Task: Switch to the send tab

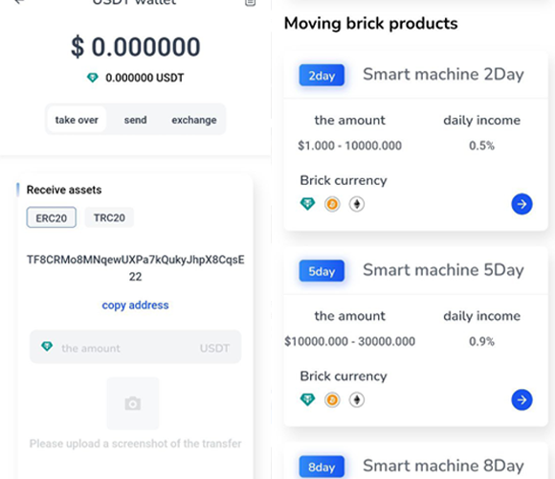Action: [135, 120]
